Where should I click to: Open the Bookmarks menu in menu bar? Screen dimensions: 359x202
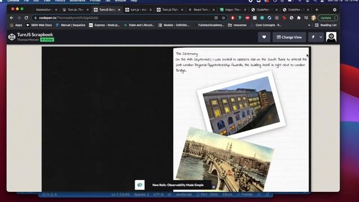(77, 1)
